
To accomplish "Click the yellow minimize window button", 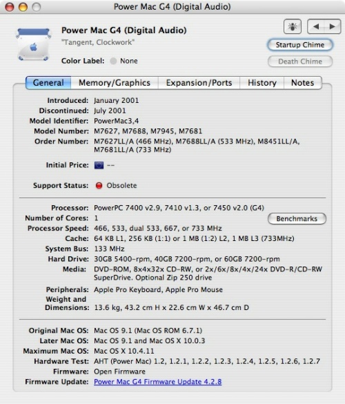I will click(23, 7).
